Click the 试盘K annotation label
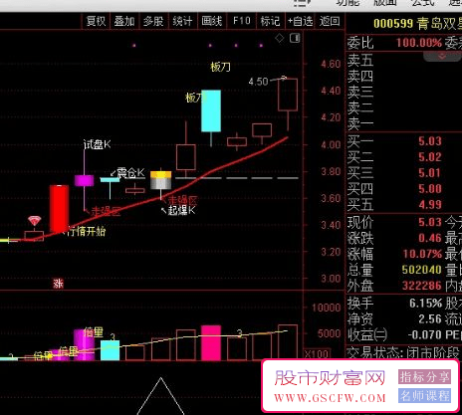Screen dimensions: 462x415 97,144
